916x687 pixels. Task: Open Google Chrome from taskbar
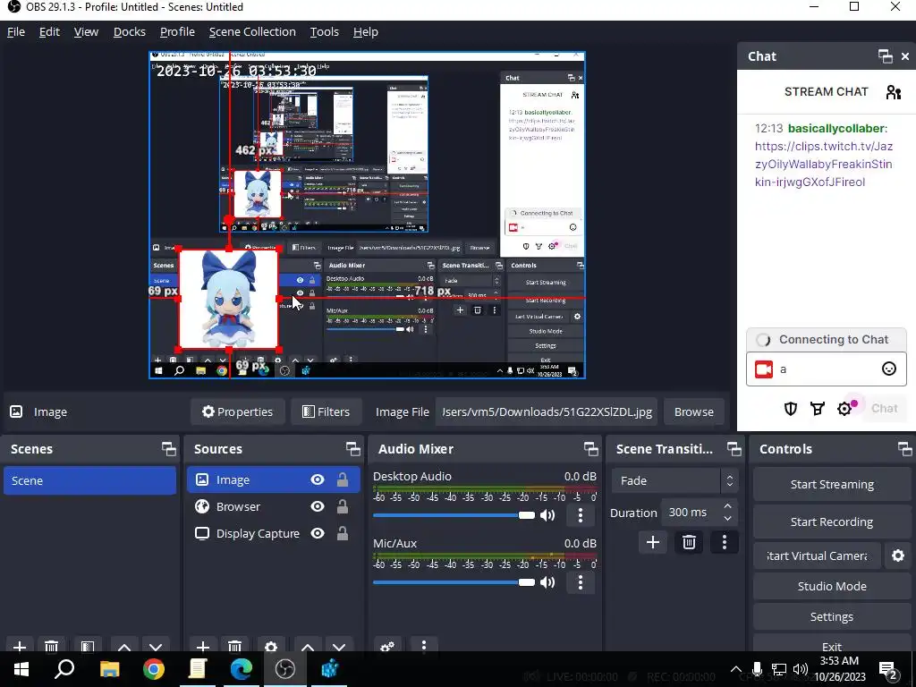154,669
